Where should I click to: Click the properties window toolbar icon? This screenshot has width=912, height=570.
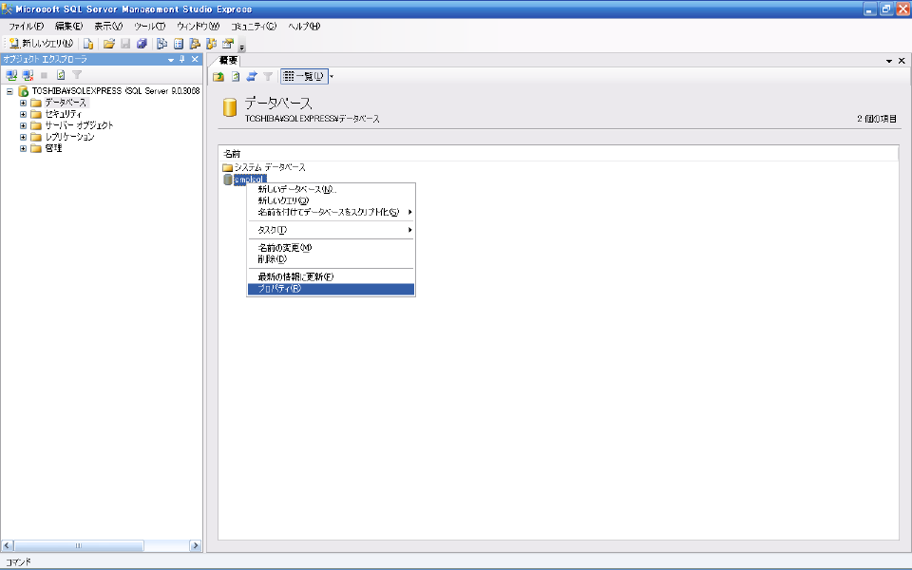coord(227,44)
